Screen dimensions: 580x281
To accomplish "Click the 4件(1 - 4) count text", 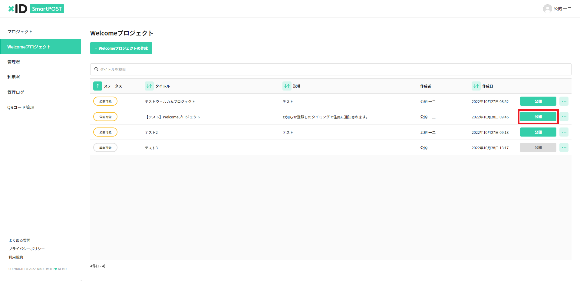I will click(98, 266).
